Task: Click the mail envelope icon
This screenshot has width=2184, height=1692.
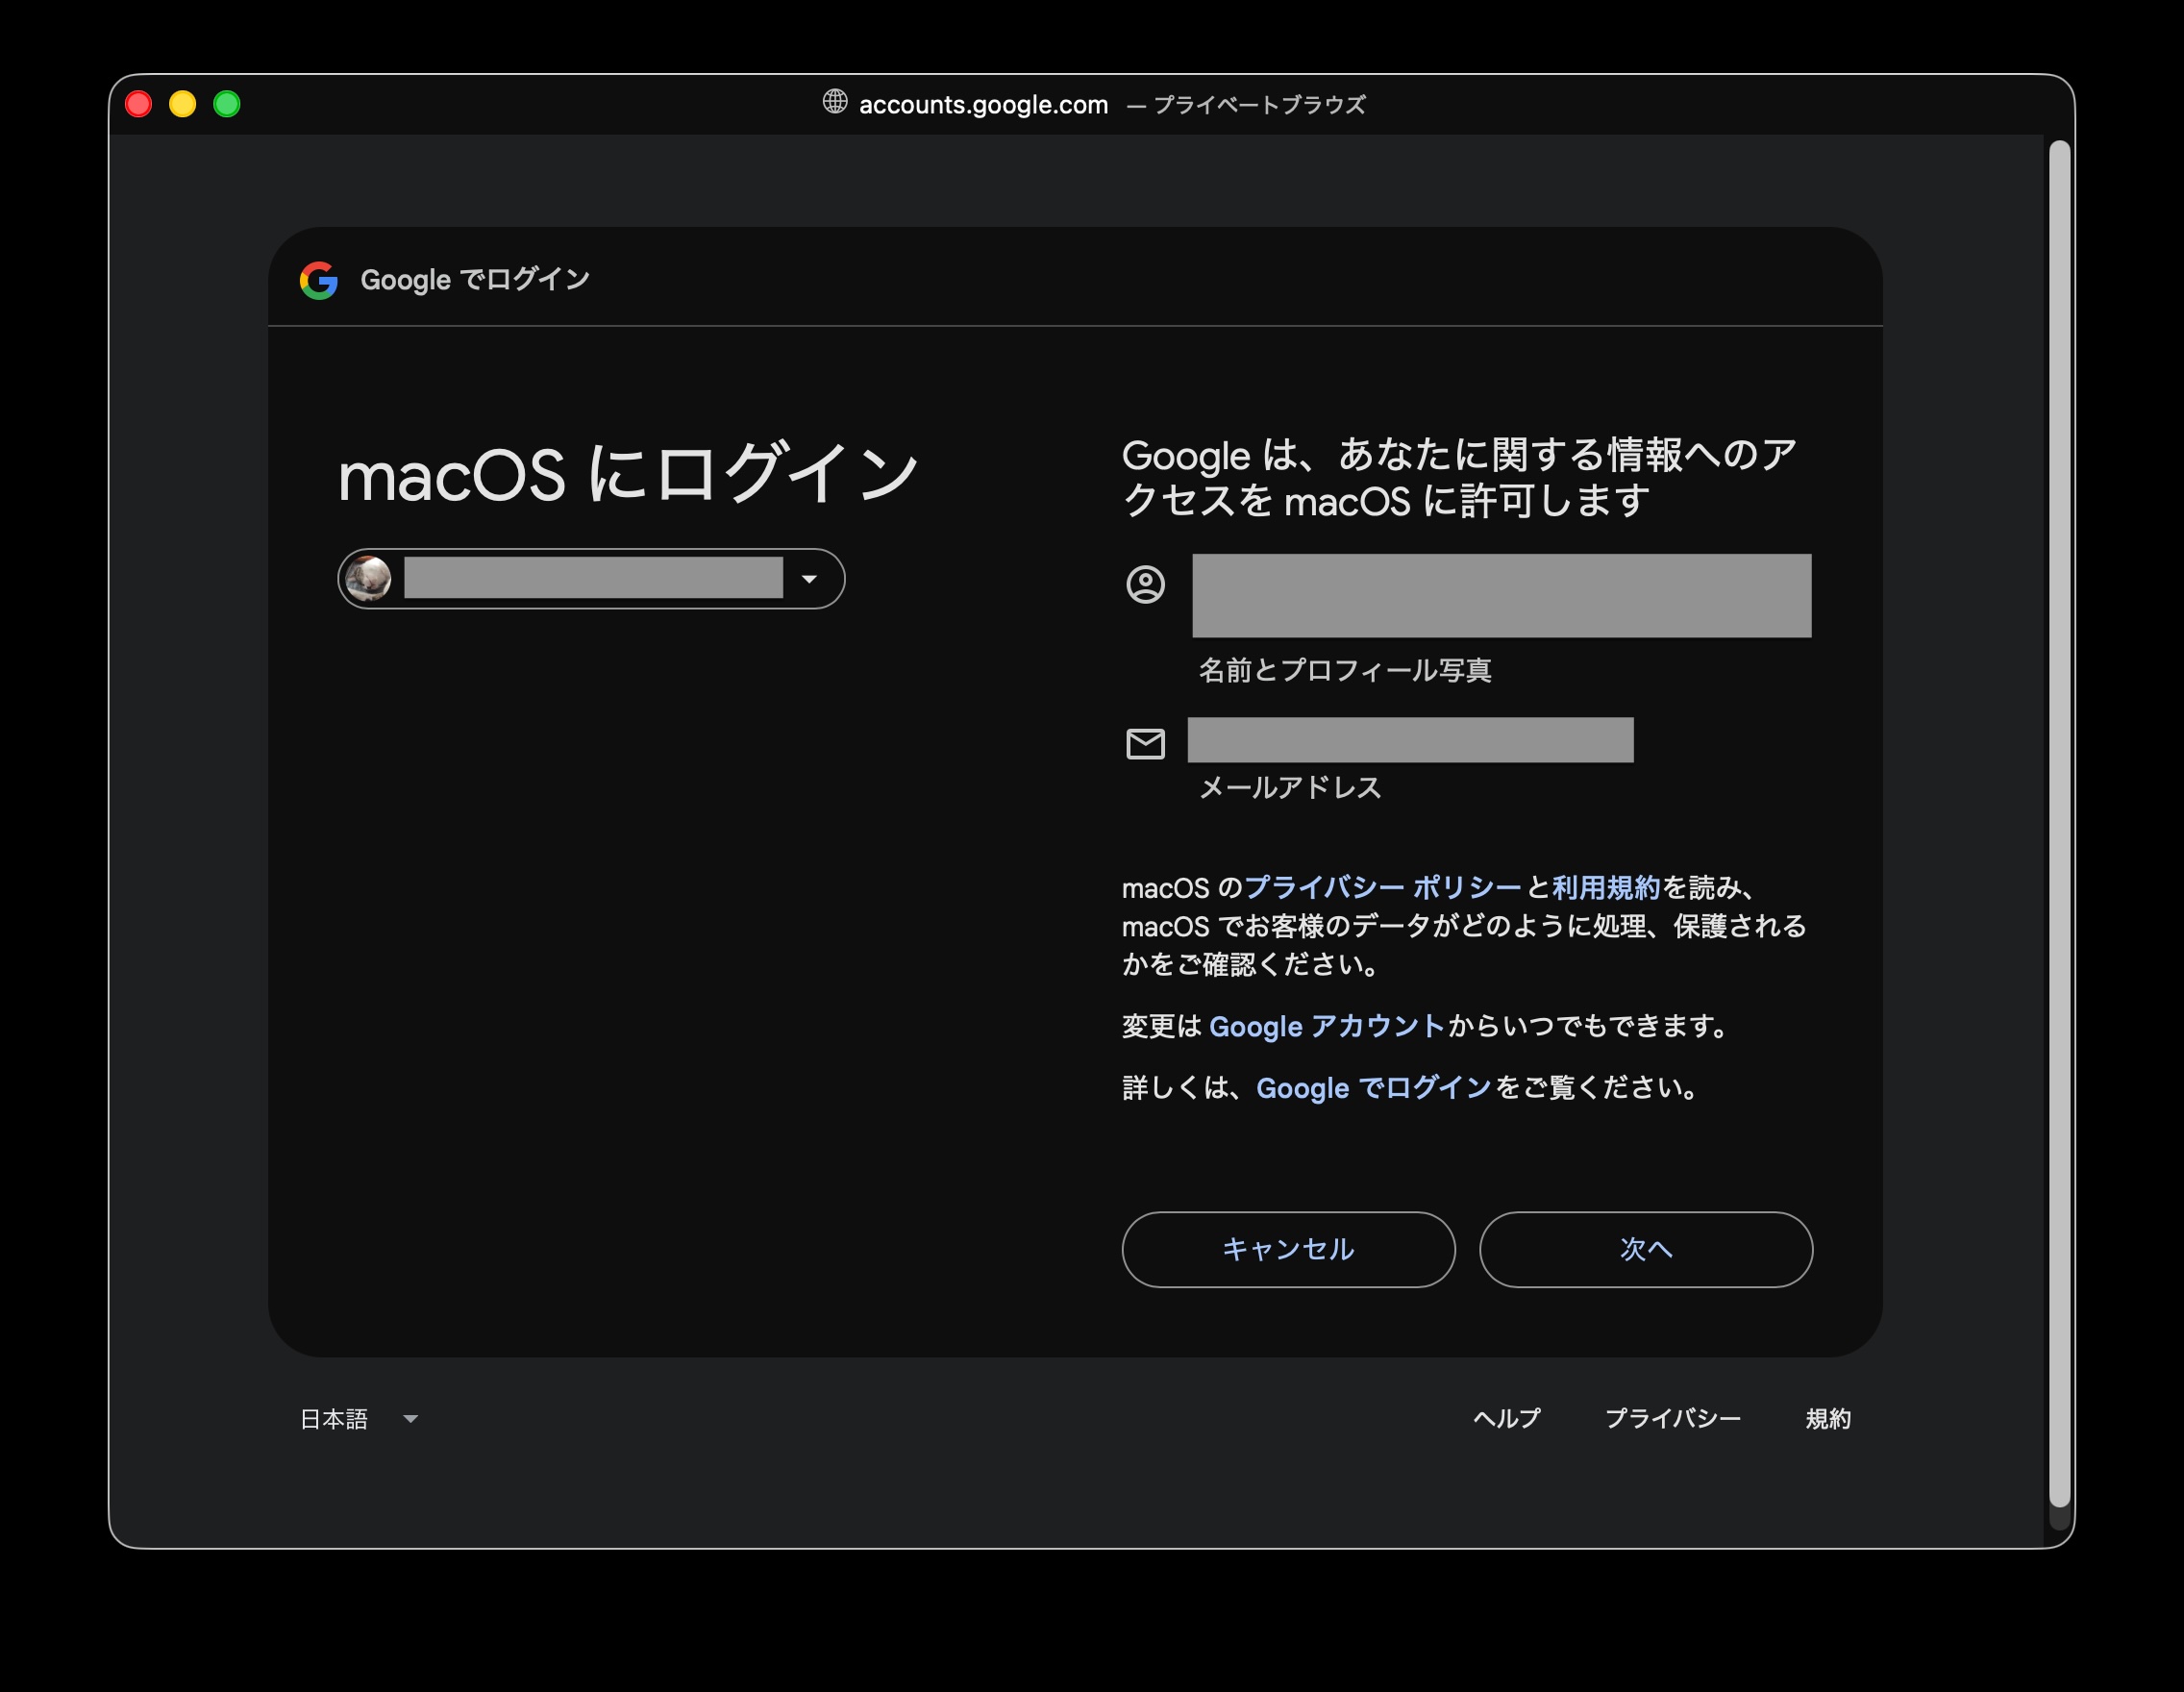Action: pyautogui.click(x=1145, y=744)
